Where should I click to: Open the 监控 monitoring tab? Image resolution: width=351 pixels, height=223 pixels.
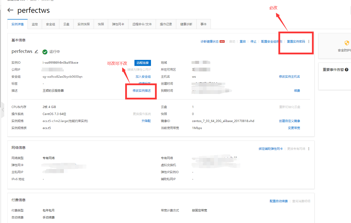coord(35,24)
